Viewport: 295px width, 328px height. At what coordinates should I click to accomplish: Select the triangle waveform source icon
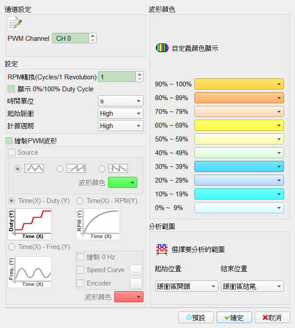coord(34,168)
